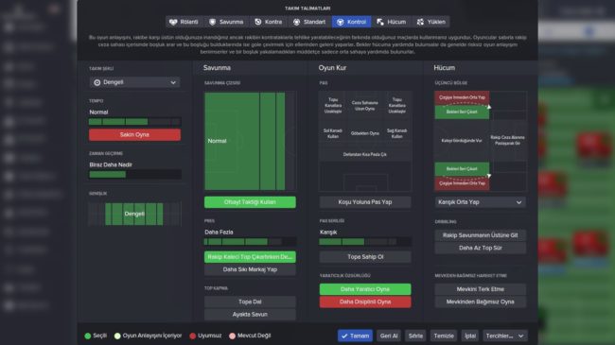The width and height of the screenshot is (615, 345).
Task: Select the highlighted Kontrol tab
Action: point(352,22)
